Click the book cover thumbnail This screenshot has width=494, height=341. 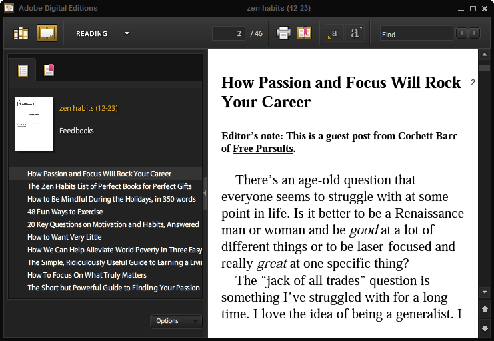click(34, 123)
